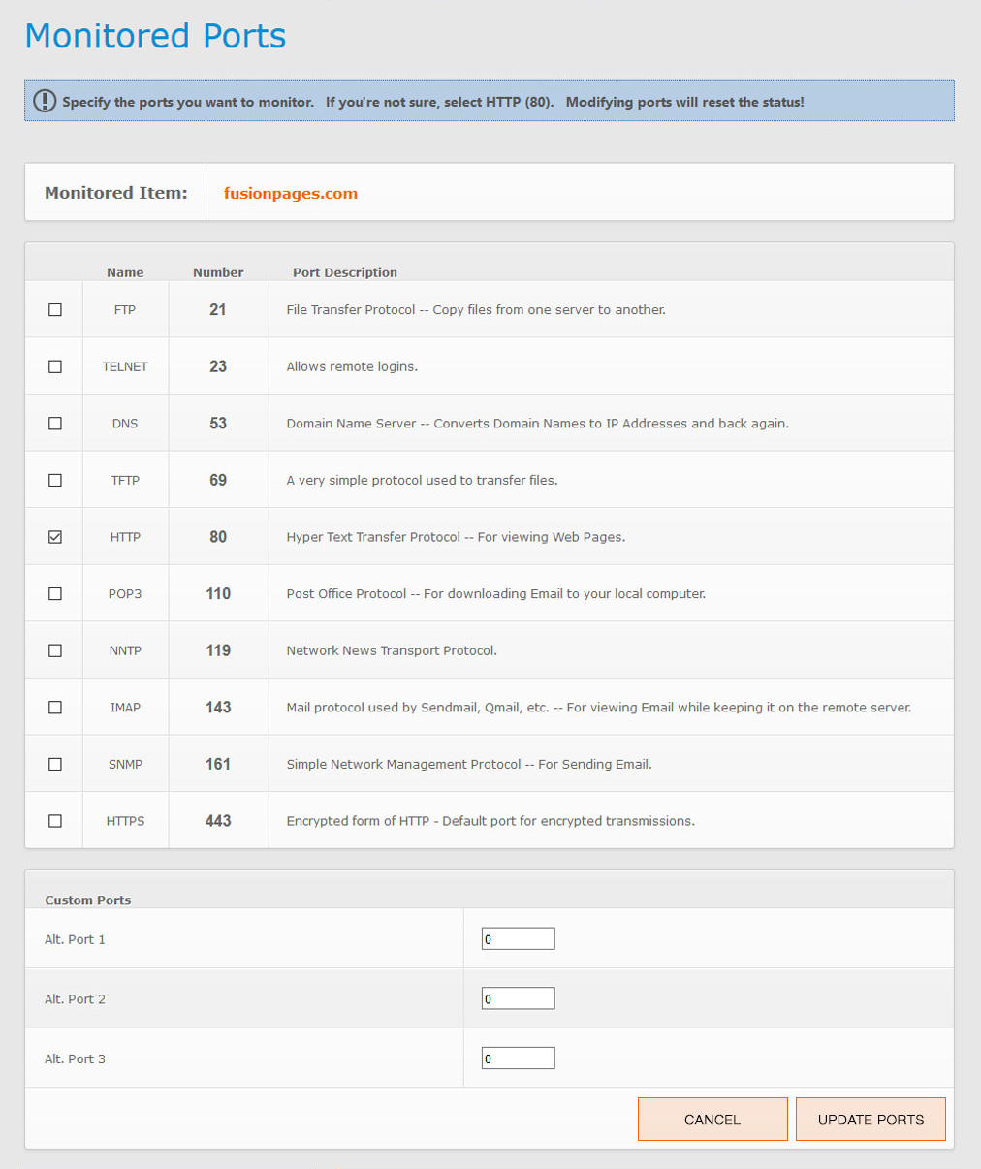
Task: Open the fusionpages.com monitored item link
Action: tap(291, 193)
